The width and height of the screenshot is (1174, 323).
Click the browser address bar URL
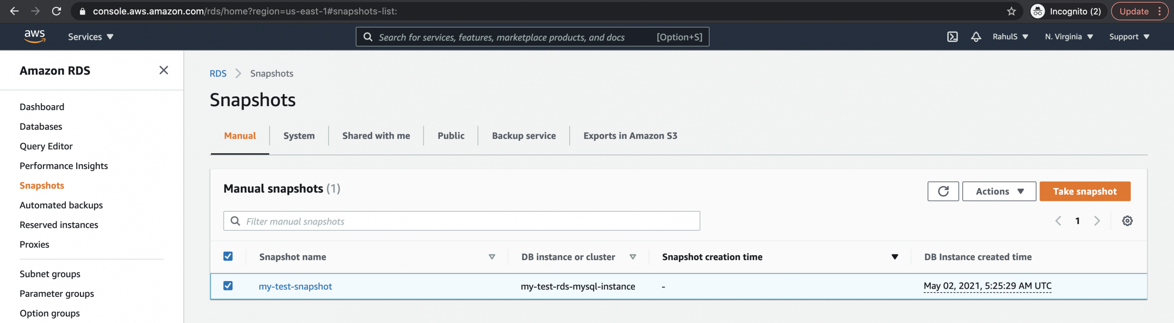point(245,11)
